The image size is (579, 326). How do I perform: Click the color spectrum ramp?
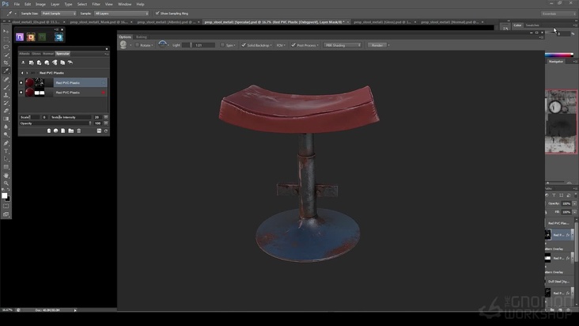(x=559, y=55)
